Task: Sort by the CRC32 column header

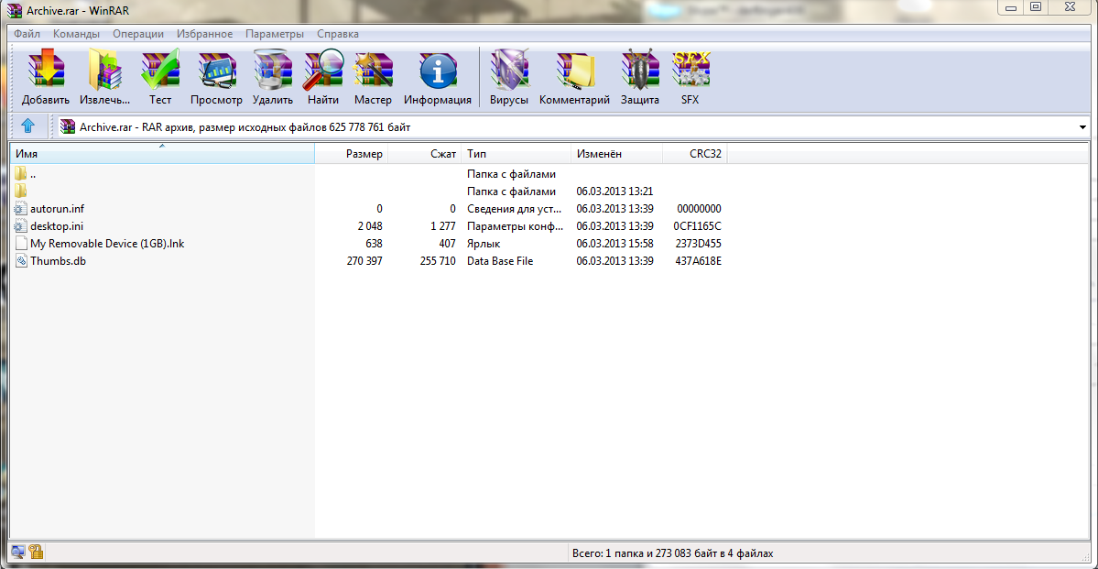Action: [x=695, y=154]
